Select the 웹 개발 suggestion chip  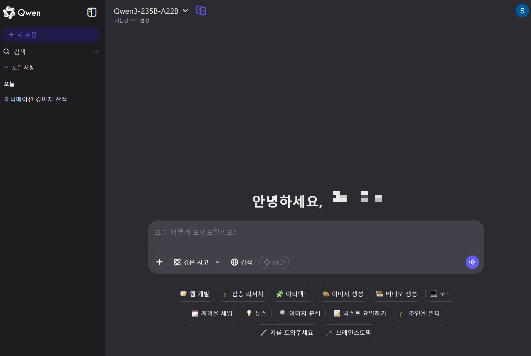(x=195, y=294)
